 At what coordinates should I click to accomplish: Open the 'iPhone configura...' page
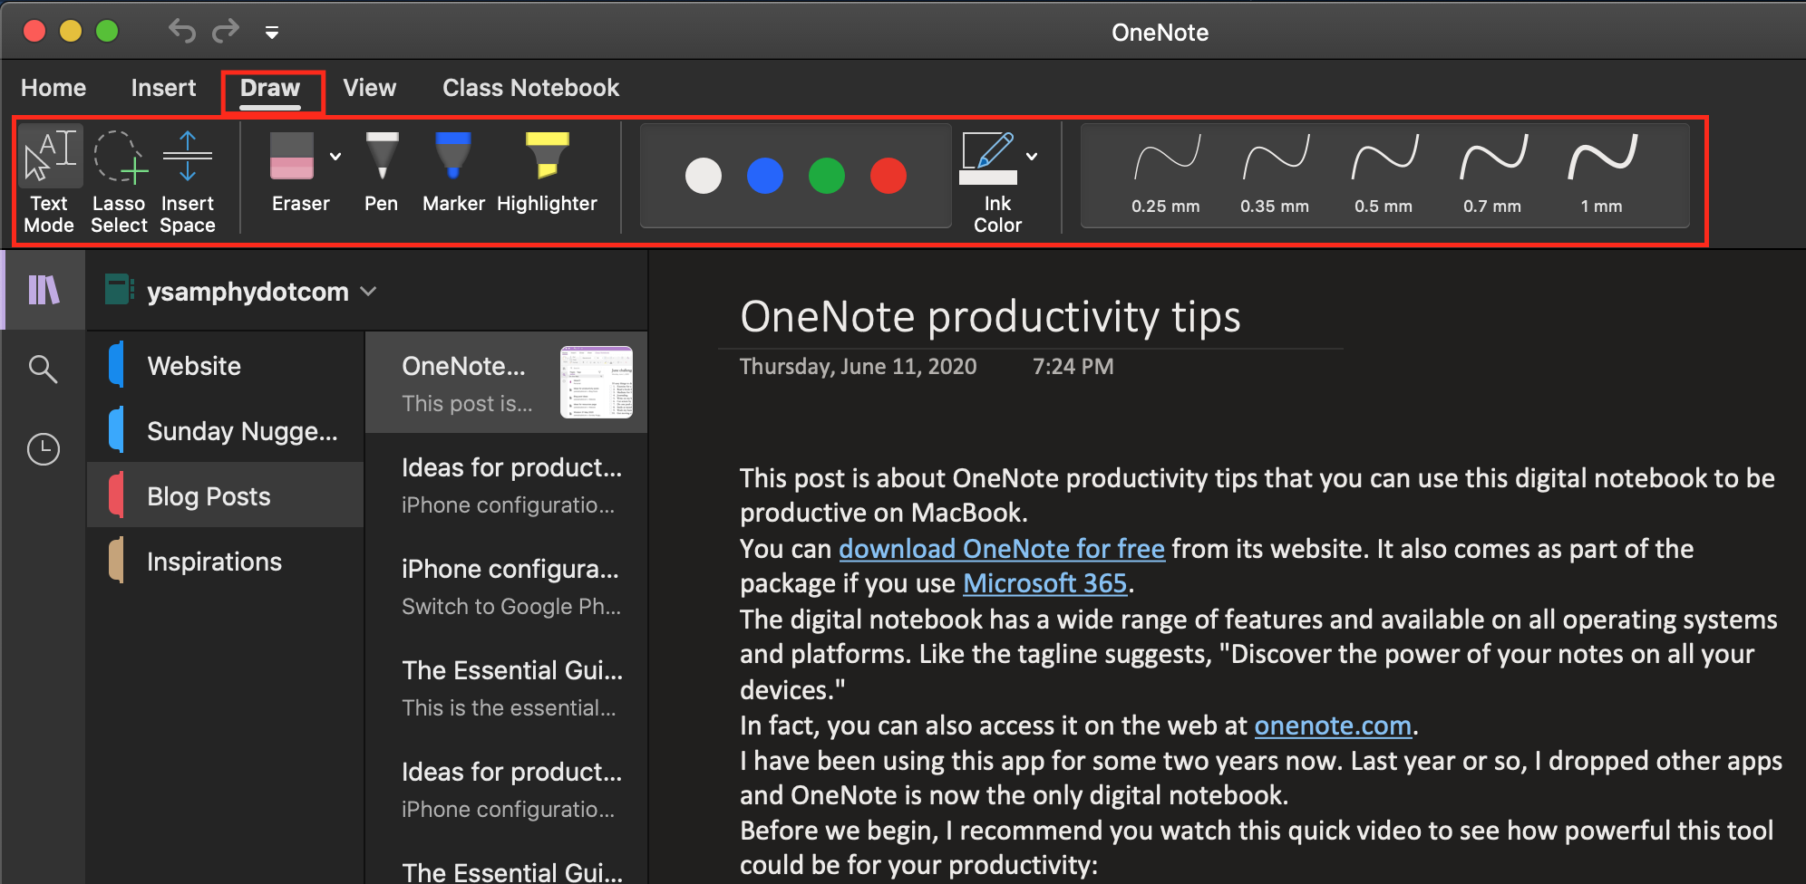click(507, 586)
